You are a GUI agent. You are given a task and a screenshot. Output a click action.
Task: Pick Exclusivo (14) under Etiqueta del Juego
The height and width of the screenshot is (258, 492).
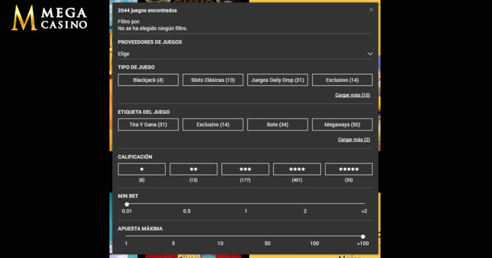(x=213, y=125)
